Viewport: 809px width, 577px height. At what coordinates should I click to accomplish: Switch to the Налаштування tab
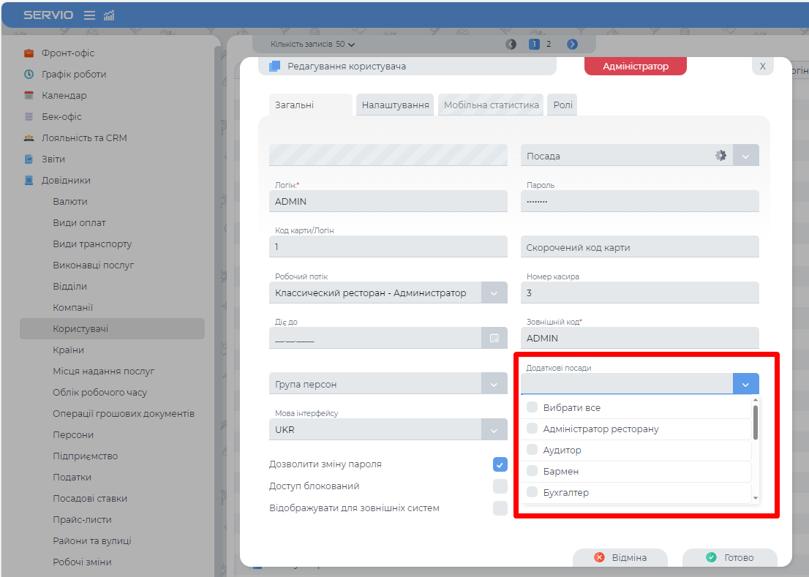click(x=395, y=105)
